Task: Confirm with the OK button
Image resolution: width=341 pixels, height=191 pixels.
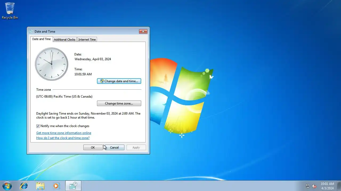Action: click(x=93, y=147)
